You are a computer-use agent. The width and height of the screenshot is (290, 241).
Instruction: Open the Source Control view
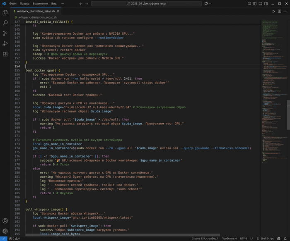pyautogui.click(x=5, y=33)
